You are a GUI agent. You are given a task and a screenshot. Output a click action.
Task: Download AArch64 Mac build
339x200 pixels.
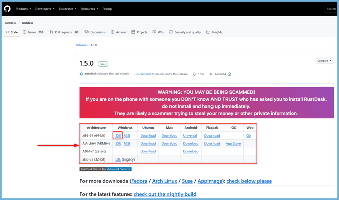[169, 143]
